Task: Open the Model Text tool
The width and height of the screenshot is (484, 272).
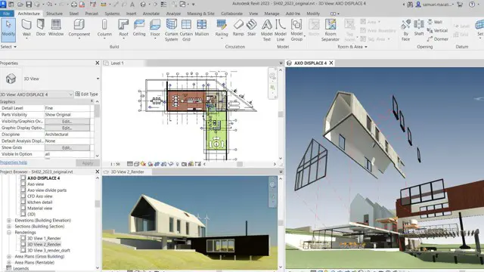Action: pyautogui.click(x=267, y=30)
